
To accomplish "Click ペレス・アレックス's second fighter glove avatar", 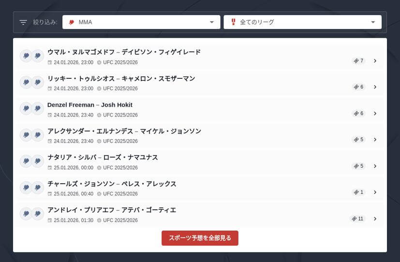I will [x=38, y=188].
